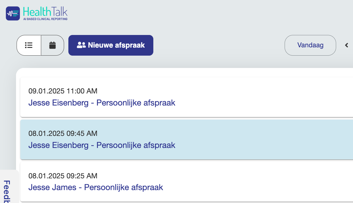Click the HealthTalk waveform logo icon
353x203 pixels.
point(13,13)
